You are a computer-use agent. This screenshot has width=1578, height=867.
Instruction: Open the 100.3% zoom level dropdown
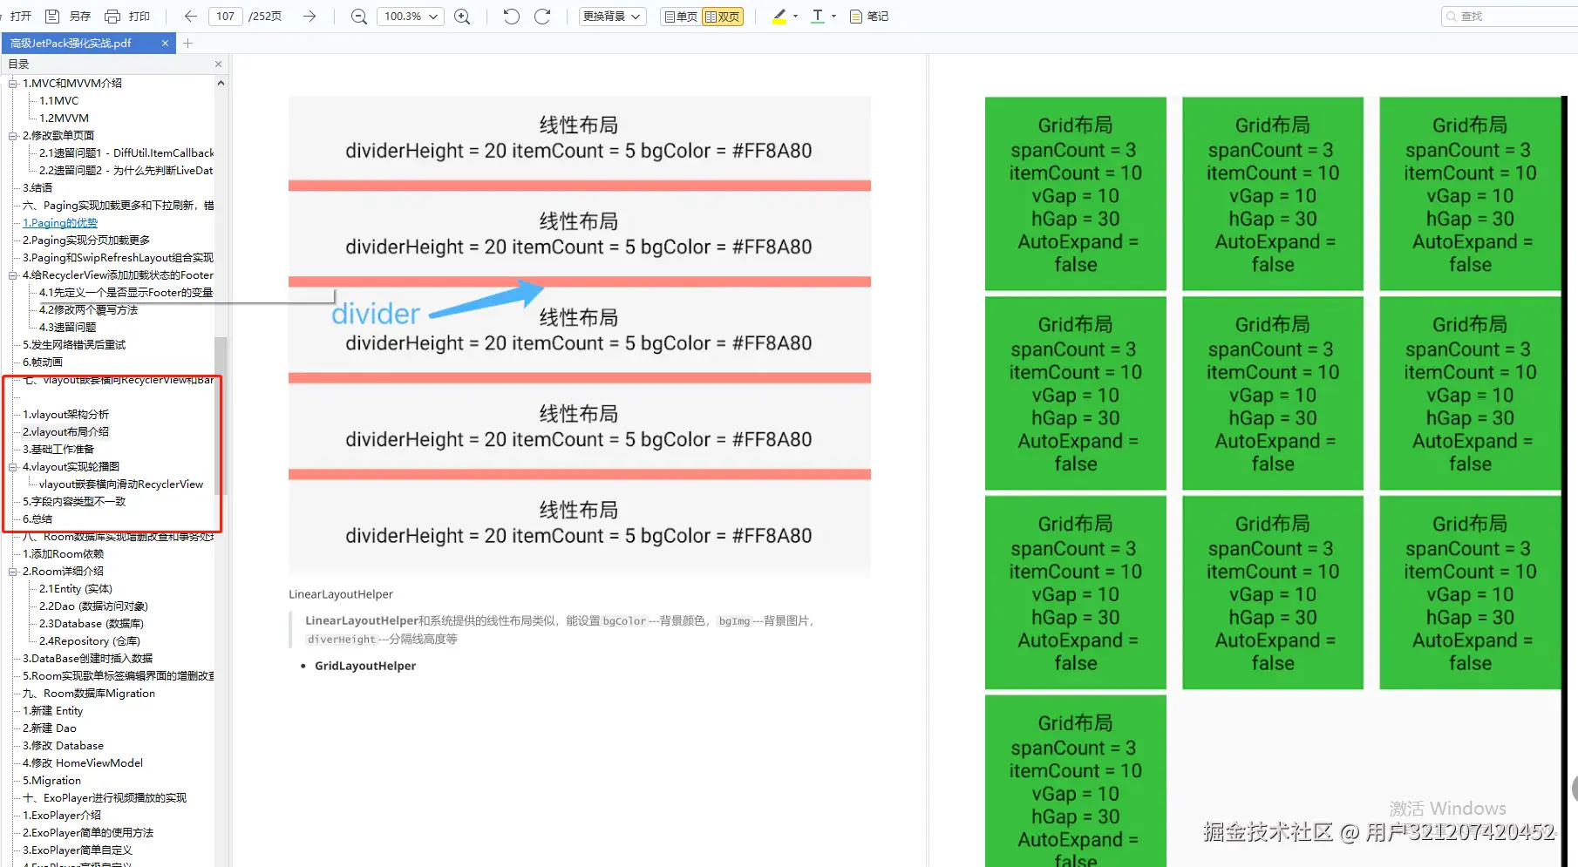(x=410, y=16)
